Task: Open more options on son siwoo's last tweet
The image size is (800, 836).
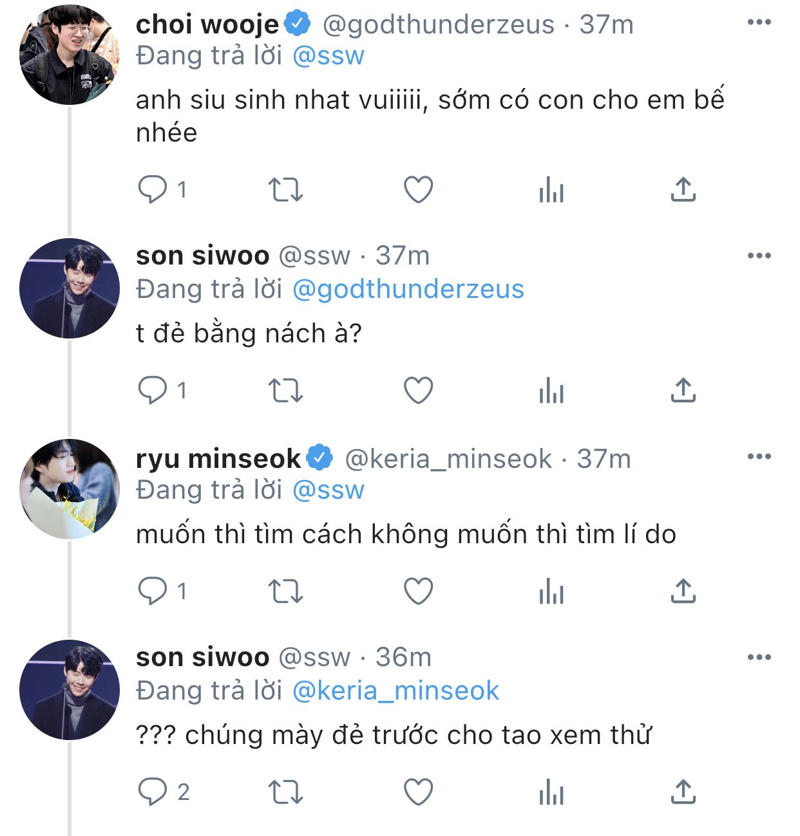Action: (x=759, y=657)
